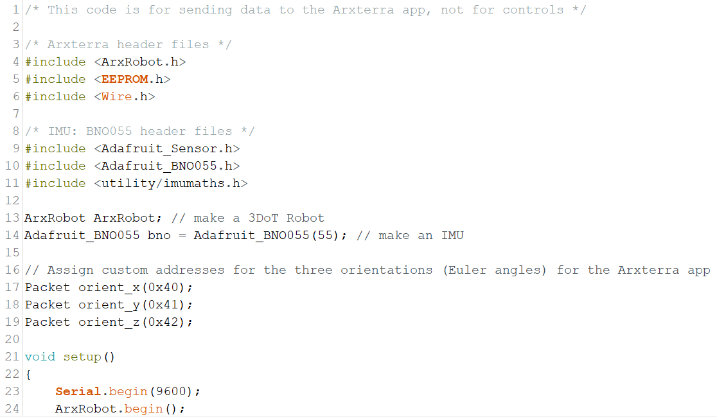Click the orange EEPROM keyword
Image resolution: width=717 pixels, height=417 pixels.
tap(125, 79)
